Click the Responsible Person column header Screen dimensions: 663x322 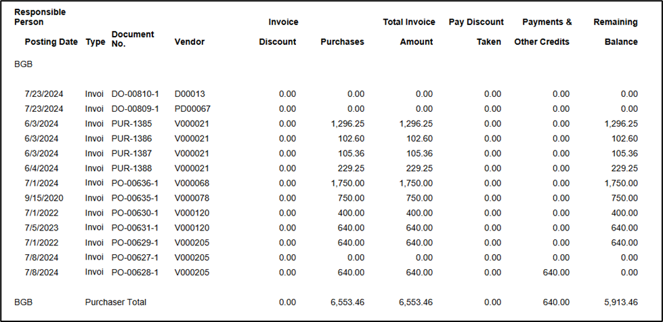click(40, 17)
